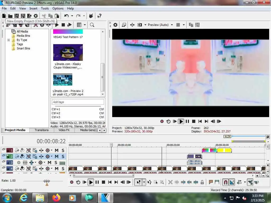Undo the last action
The image size is (271, 203).
(x=66, y=16)
